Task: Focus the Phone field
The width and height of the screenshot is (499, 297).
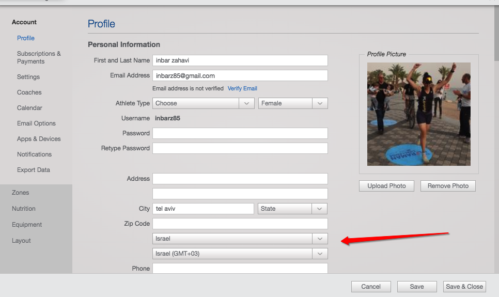Action: tap(240, 269)
